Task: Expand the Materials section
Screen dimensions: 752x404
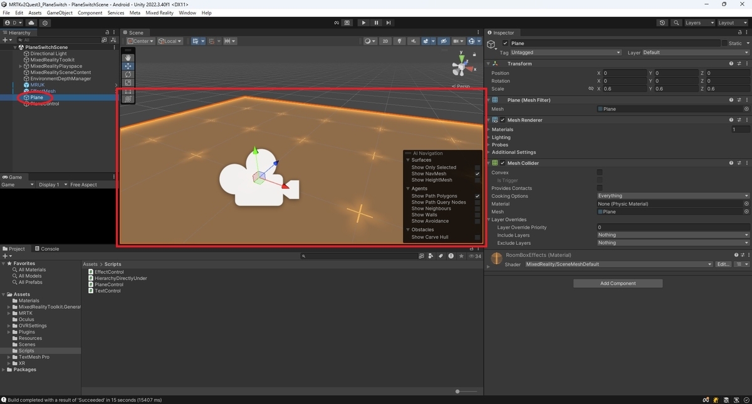Action: [x=503, y=130]
